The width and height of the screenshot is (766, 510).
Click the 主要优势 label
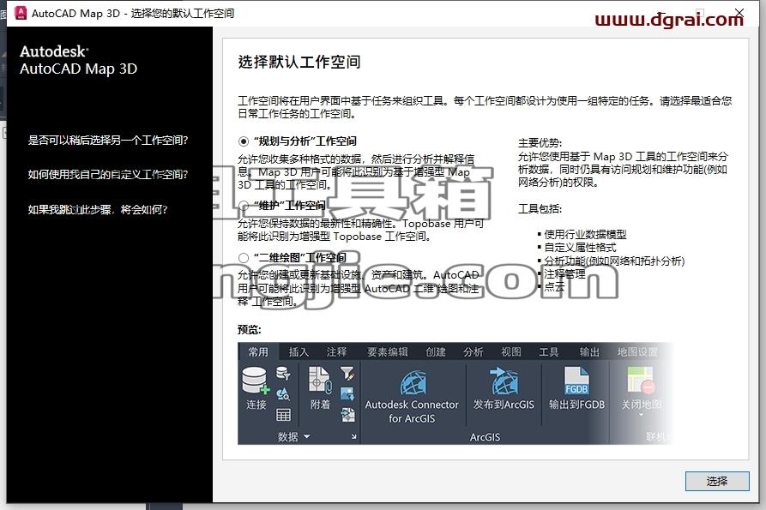coord(540,143)
